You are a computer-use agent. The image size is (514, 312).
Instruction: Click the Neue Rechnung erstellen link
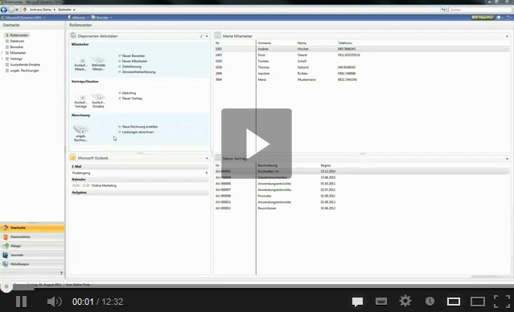pos(140,127)
